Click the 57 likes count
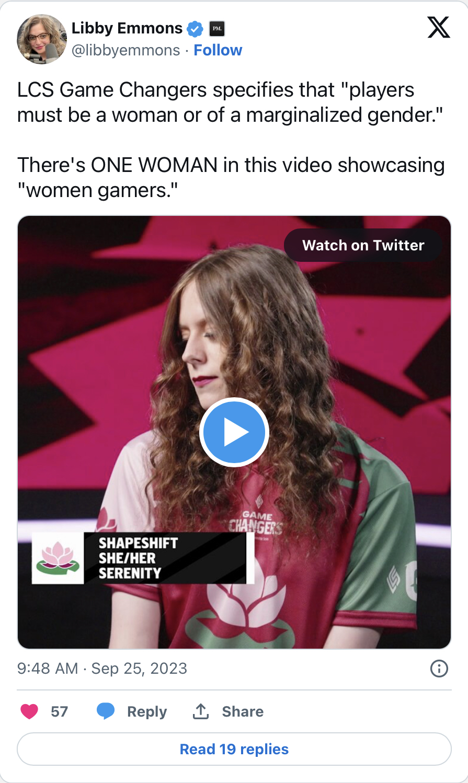 coord(59,711)
